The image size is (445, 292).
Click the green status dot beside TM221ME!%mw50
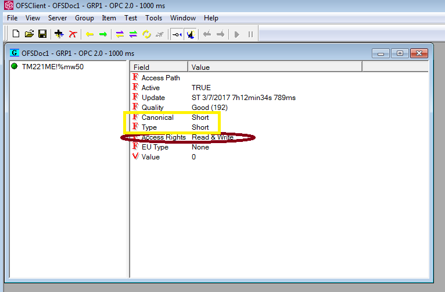pyautogui.click(x=14, y=66)
